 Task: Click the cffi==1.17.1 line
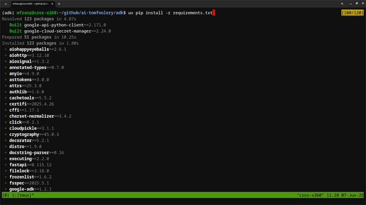click(22, 110)
